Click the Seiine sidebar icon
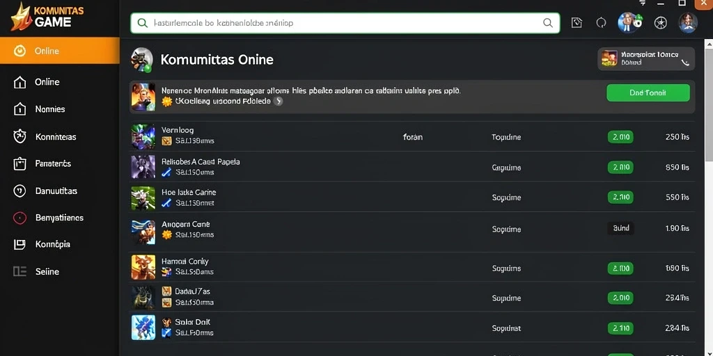The image size is (713, 356). pos(19,272)
